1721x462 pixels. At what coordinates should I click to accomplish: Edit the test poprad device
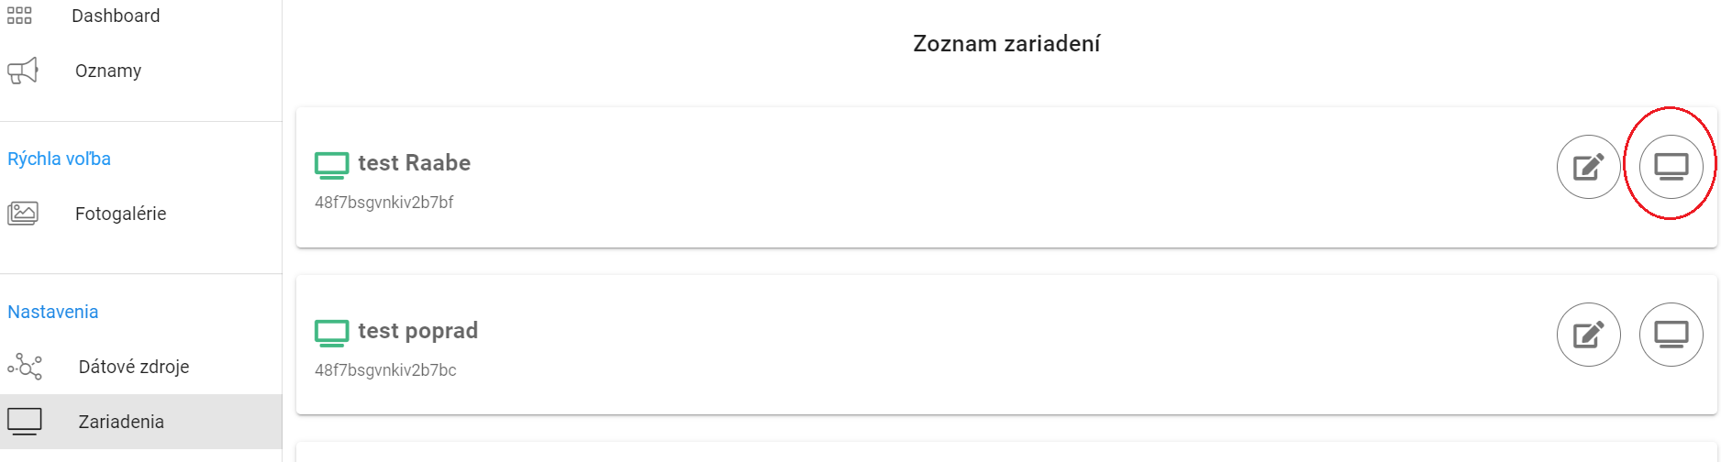[1588, 335]
